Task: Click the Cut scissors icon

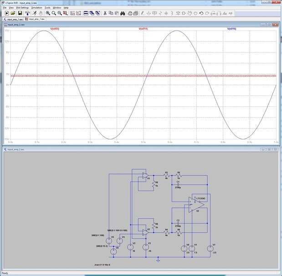Action: point(105,13)
